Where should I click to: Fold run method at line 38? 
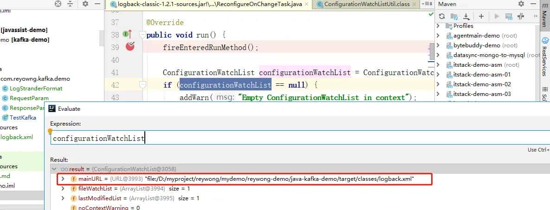[x=142, y=35]
